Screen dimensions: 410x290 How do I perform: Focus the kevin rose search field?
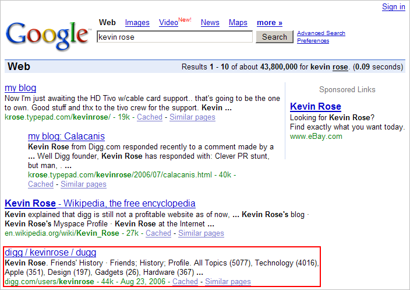point(175,37)
